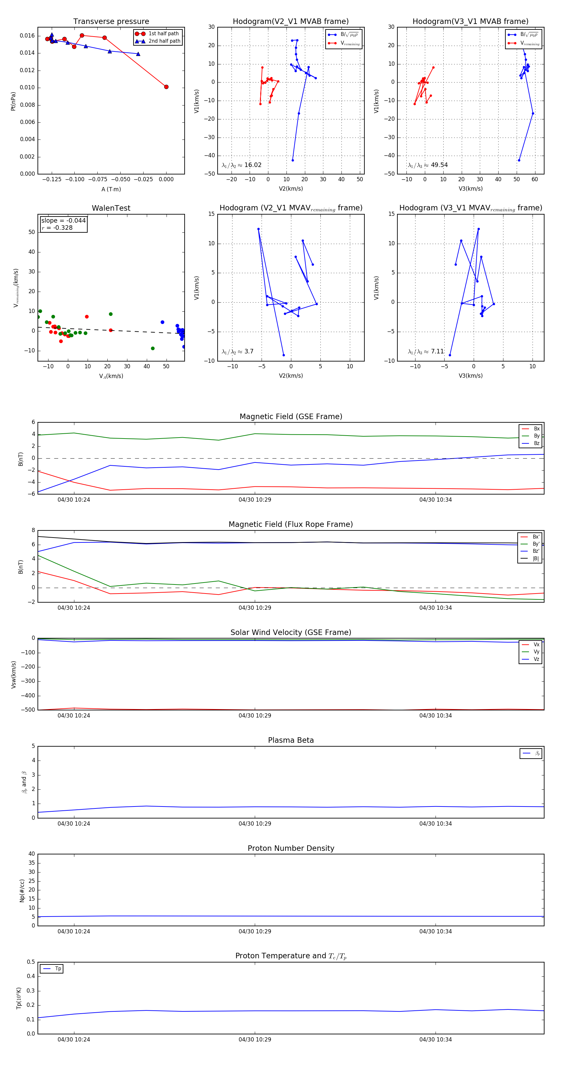The width and height of the screenshot is (582, 1068).
Task: Select the "Bx'" legend entry
Action: tap(530, 537)
